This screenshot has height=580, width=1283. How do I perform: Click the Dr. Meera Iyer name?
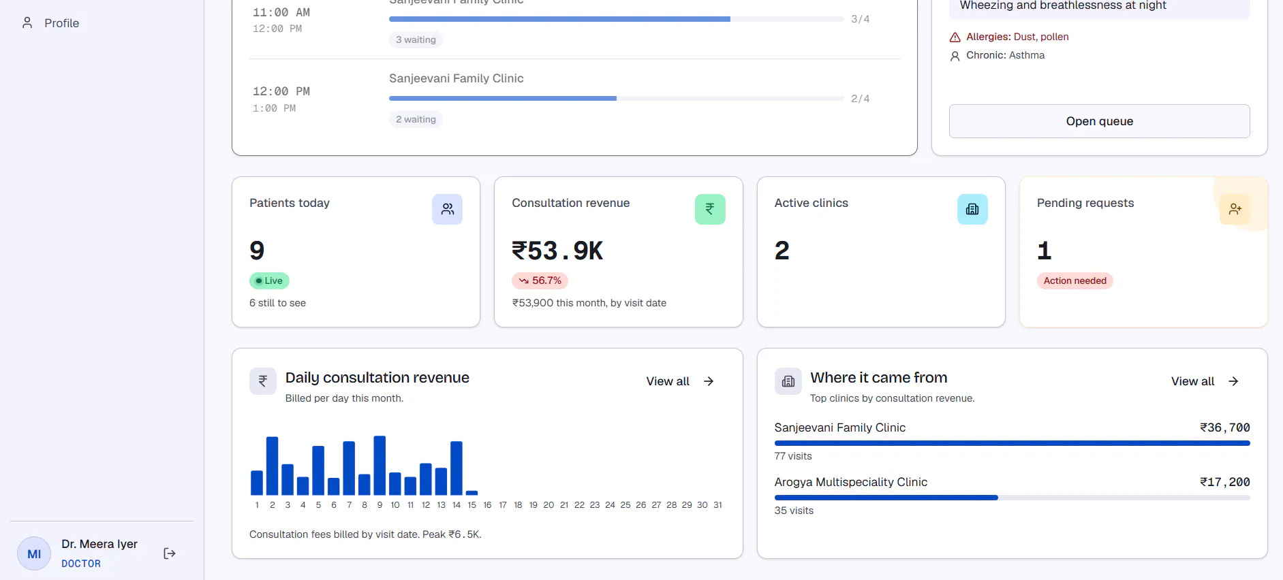click(x=99, y=544)
